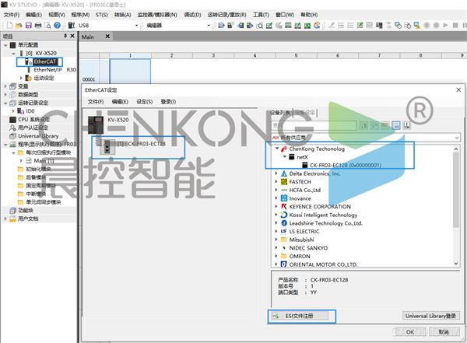The width and height of the screenshot is (467, 343).
Task: Select CK-FR03-EC128 (0x00000001) in device list
Action: tap(345, 165)
